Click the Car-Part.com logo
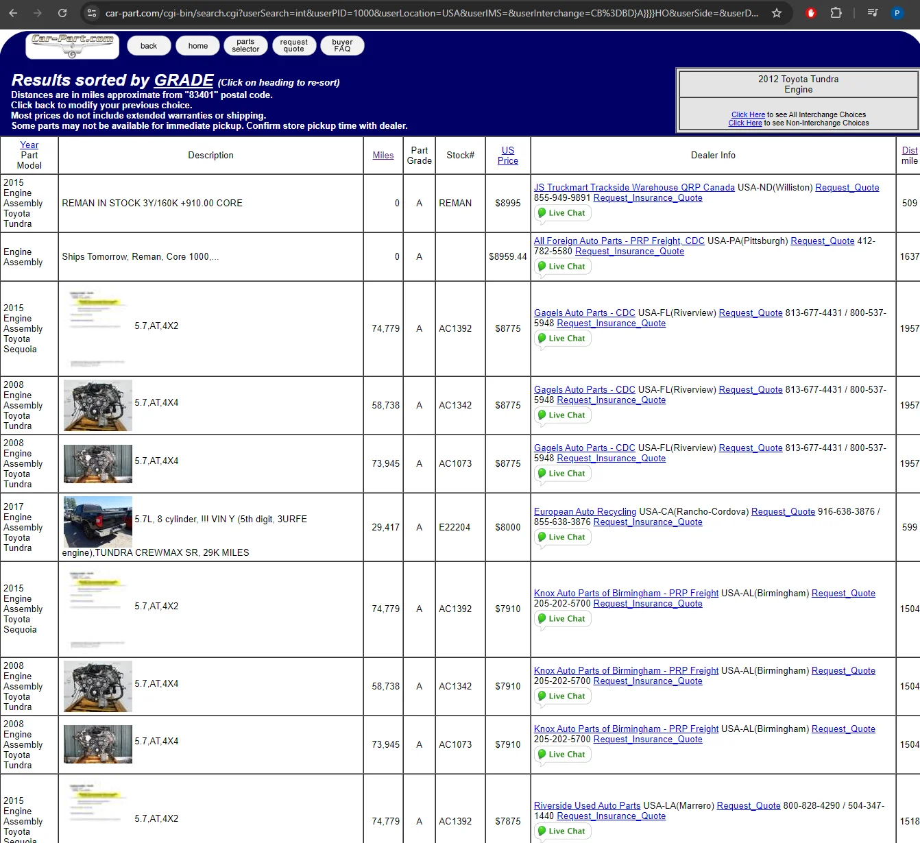Viewport: 920px width, 843px height. coord(73,45)
